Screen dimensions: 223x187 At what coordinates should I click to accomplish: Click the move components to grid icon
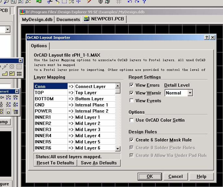coord(16,111)
